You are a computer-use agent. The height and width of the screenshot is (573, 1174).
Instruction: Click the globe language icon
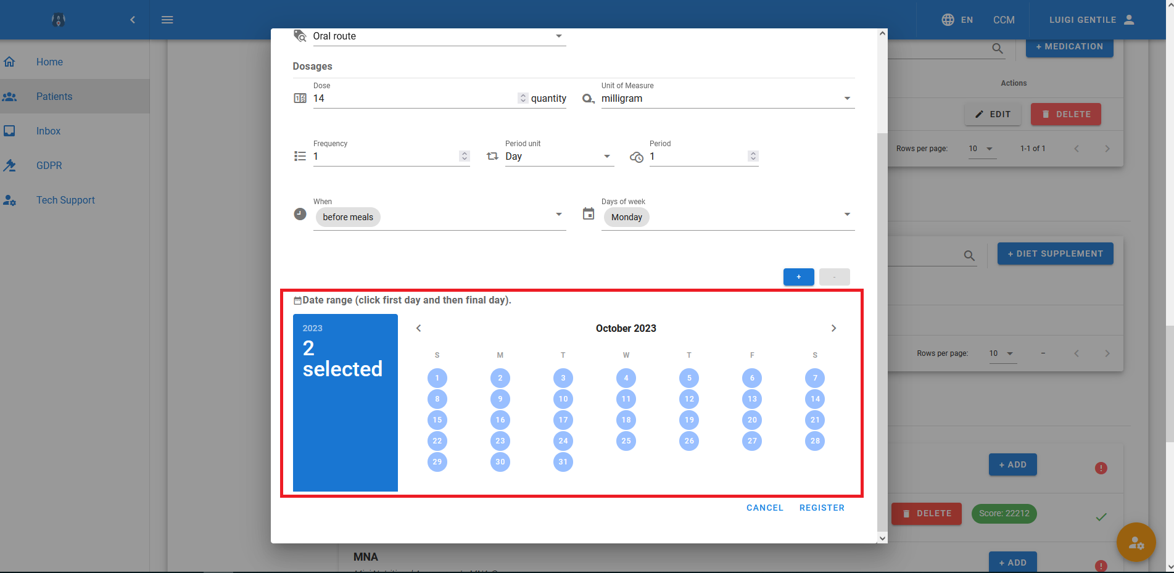(948, 20)
